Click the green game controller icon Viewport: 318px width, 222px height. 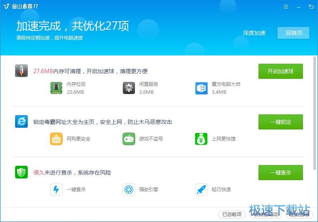(129, 139)
